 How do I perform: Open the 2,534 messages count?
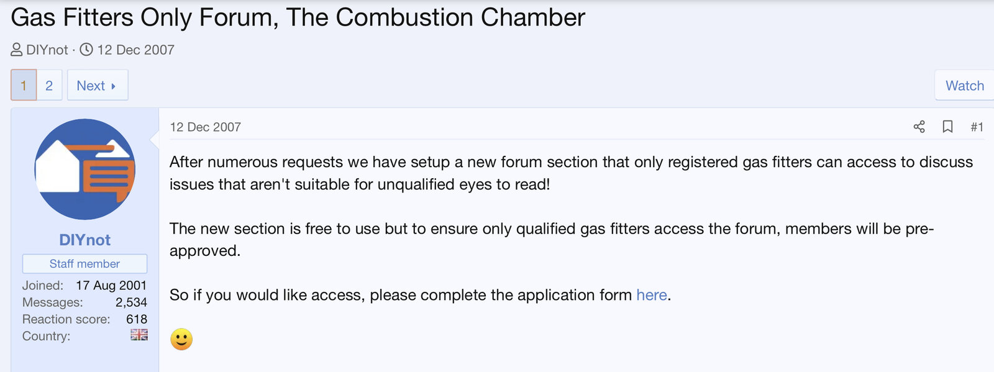(x=131, y=302)
